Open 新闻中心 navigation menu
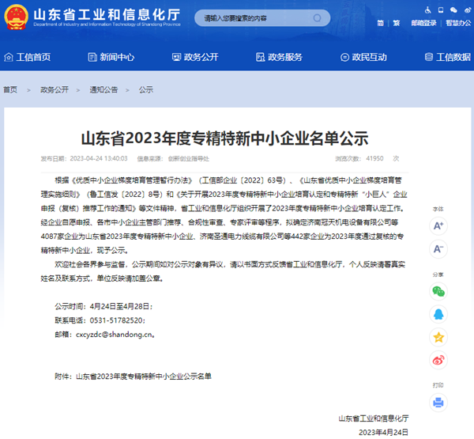Viewport: 474px width, 439px height. tap(111, 57)
